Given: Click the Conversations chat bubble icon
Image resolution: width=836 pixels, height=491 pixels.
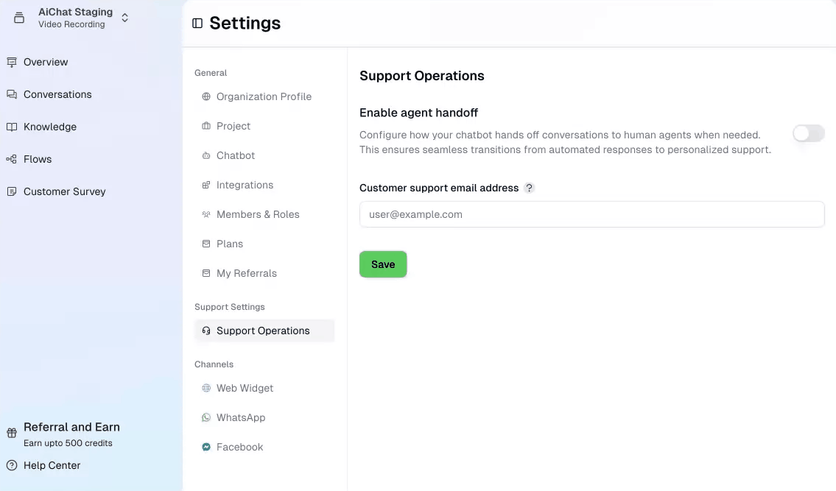Looking at the screenshot, I should point(12,95).
